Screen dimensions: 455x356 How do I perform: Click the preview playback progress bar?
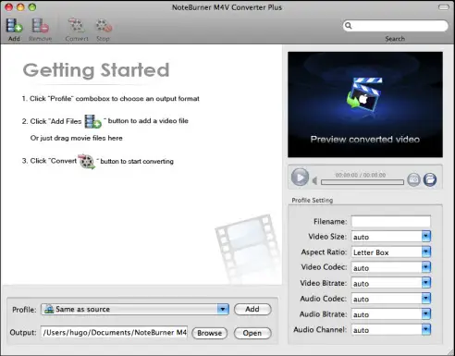pyautogui.click(x=363, y=182)
